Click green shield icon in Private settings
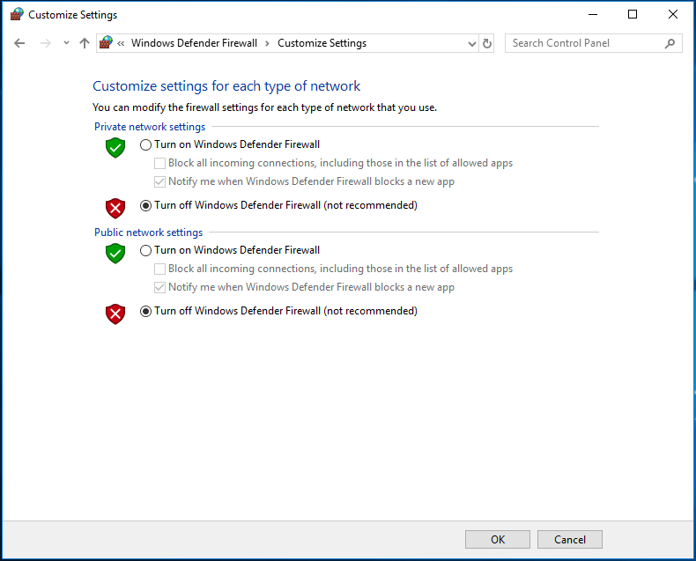This screenshot has height=561, width=696. coord(115,148)
